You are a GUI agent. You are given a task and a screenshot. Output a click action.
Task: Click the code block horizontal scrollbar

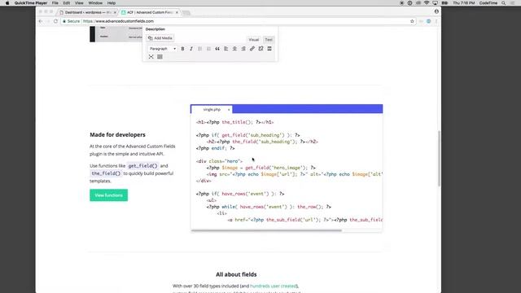[266, 230]
